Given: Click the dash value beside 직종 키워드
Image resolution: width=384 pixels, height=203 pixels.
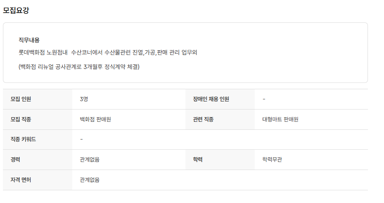Looking at the screenshot, I should click(82, 140).
